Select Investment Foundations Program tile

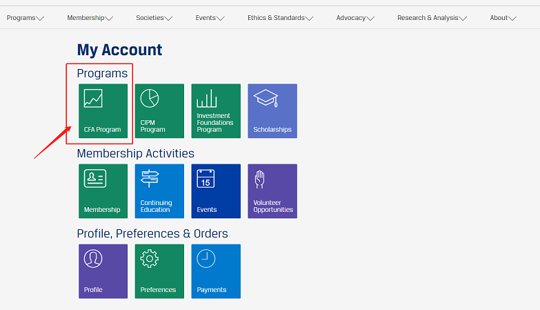pyautogui.click(x=216, y=110)
